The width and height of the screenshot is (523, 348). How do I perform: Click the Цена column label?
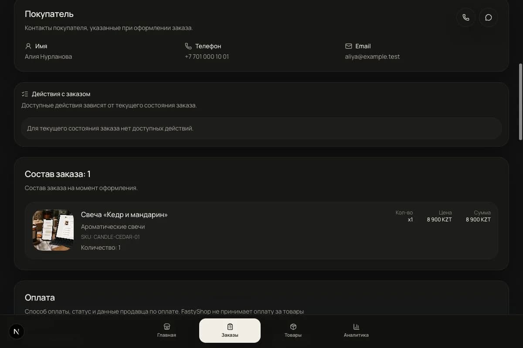pyautogui.click(x=445, y=213)
